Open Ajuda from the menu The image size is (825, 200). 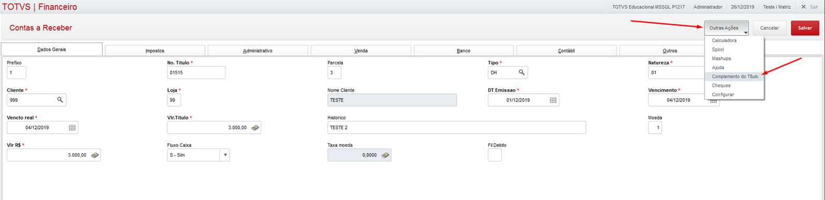718,68
